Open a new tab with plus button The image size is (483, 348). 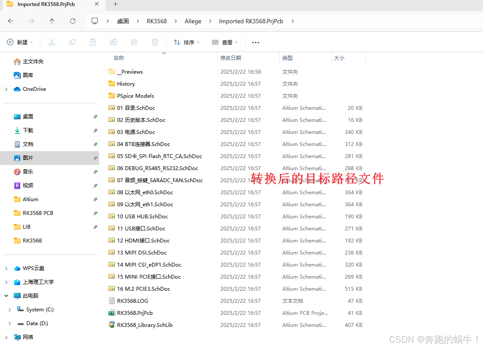pyautogui.click(x=115, y=4)
